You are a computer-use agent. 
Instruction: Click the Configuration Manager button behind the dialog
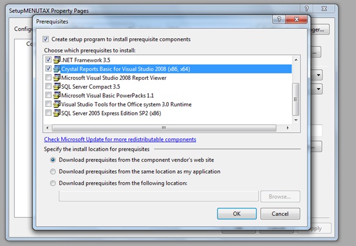click(x=320, y=29)
